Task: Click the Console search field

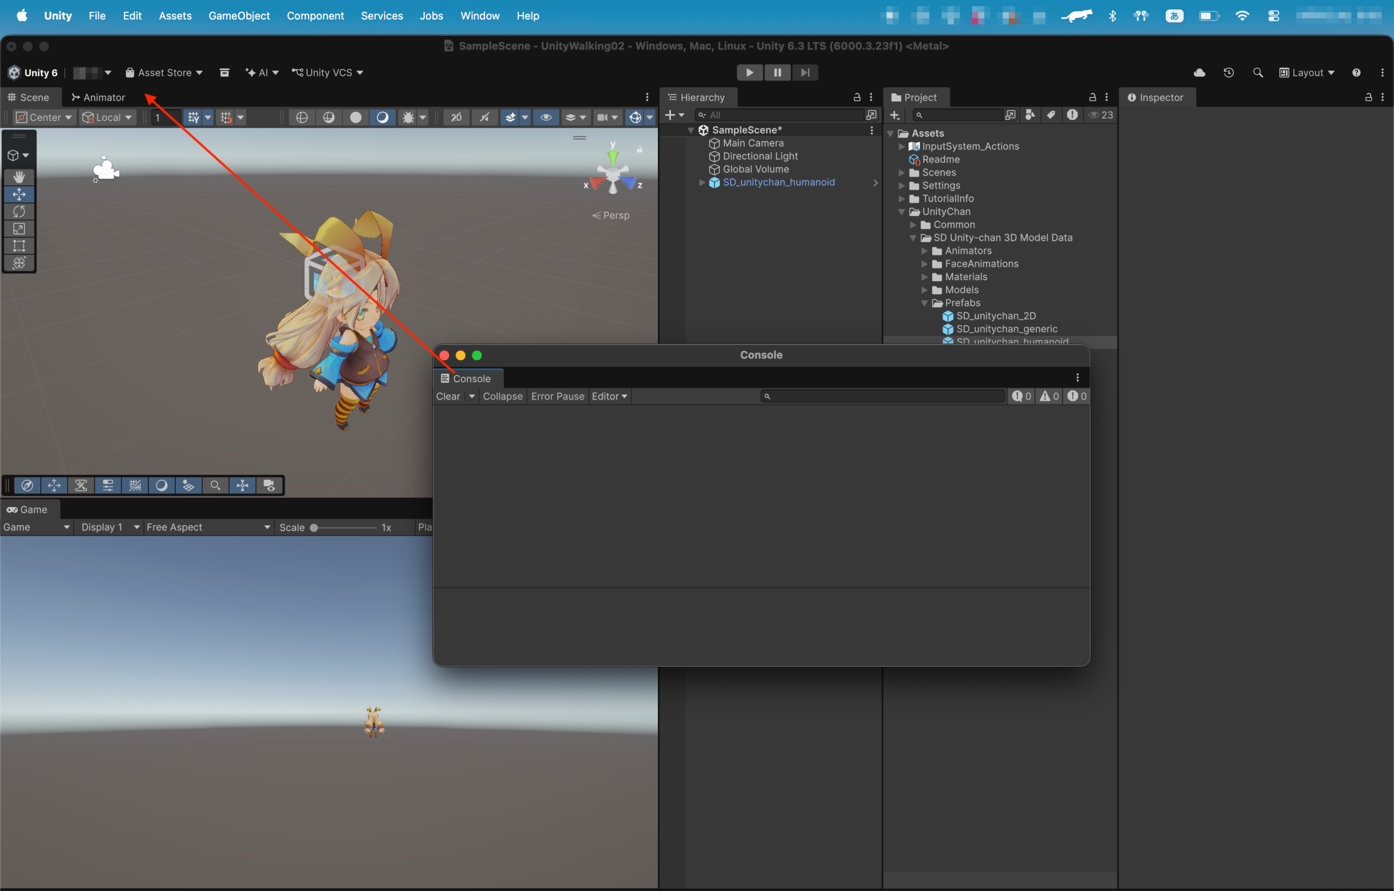Action: pyautogui.click(x=882, y=396)
